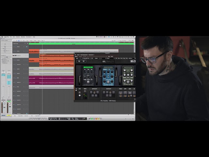
Task: Click the gate threshold knob
Action: pos(80,96)
